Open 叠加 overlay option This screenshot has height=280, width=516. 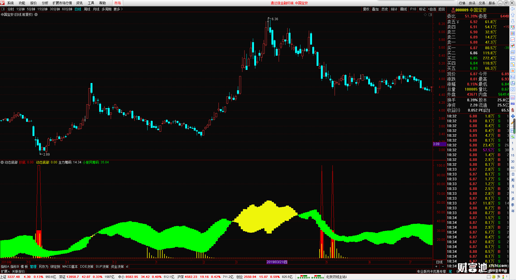pos(375,9)
